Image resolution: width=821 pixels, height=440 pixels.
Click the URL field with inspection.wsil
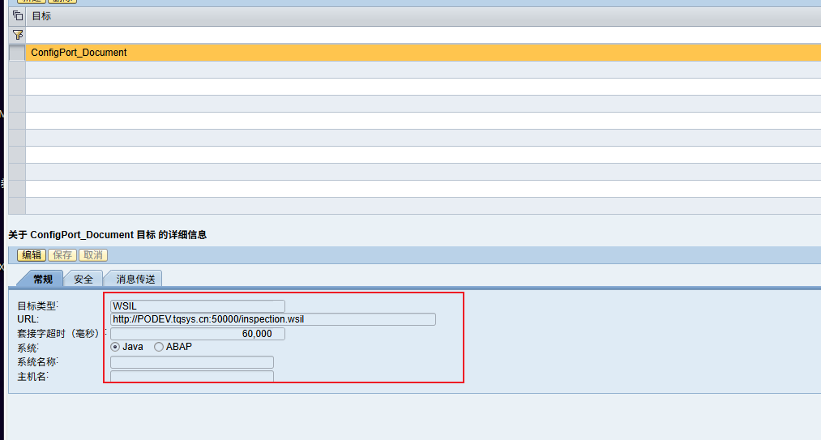(x=273, y=319)
